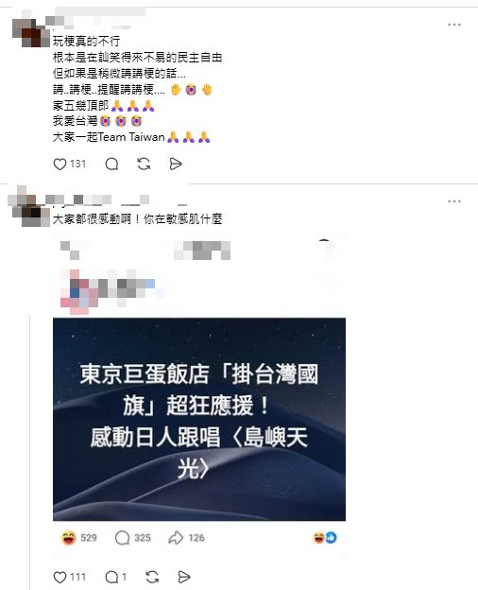
Task: Share the first post via send icon
Action: point(176,165)
